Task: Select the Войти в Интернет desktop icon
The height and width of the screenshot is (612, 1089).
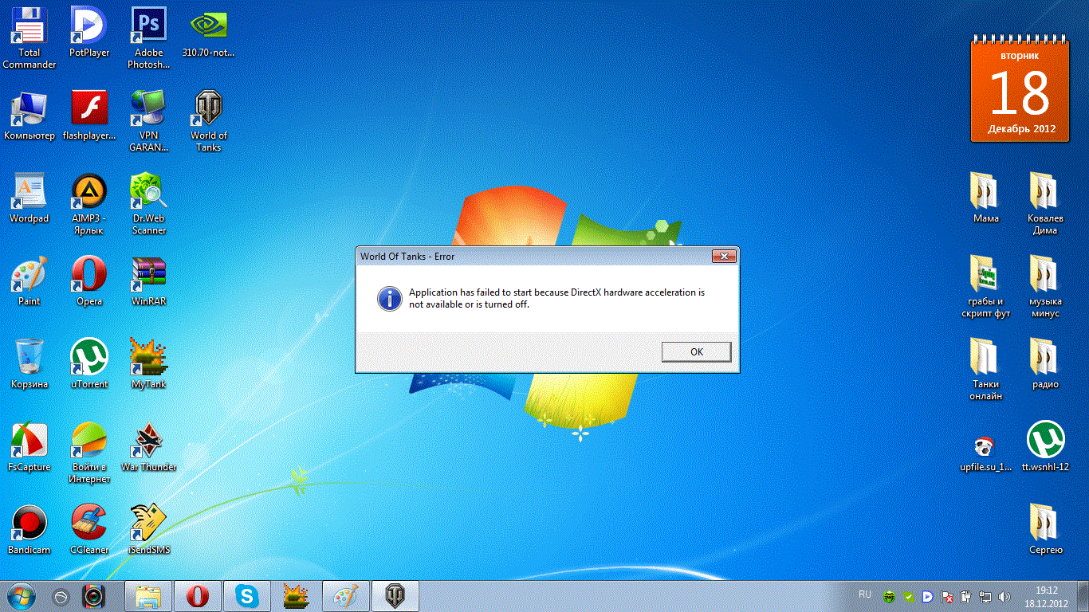Action: pos(89,452)
